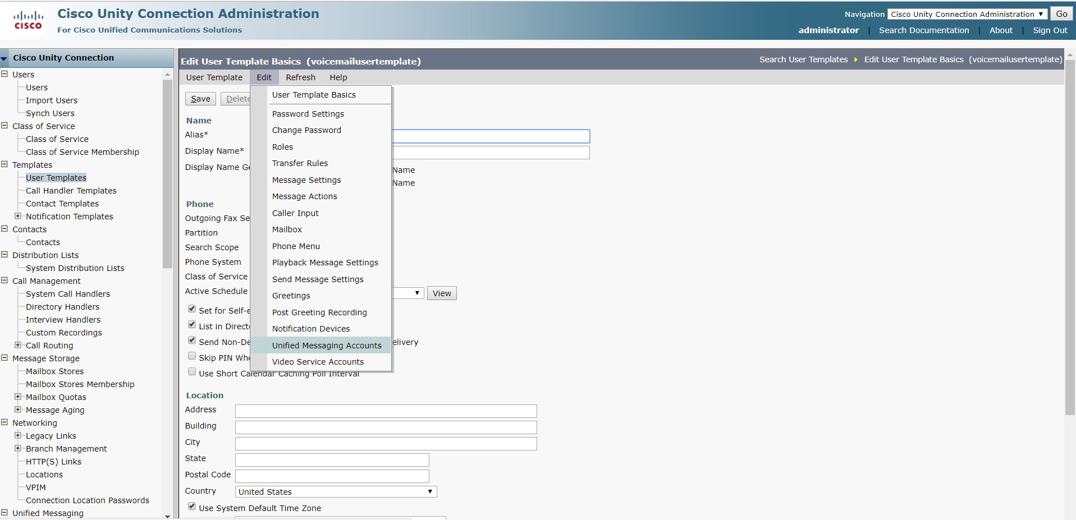
Task: Open the Refresh menu
Action: (x=301, y=77)
